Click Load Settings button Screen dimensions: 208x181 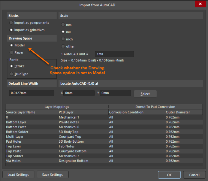18,175
